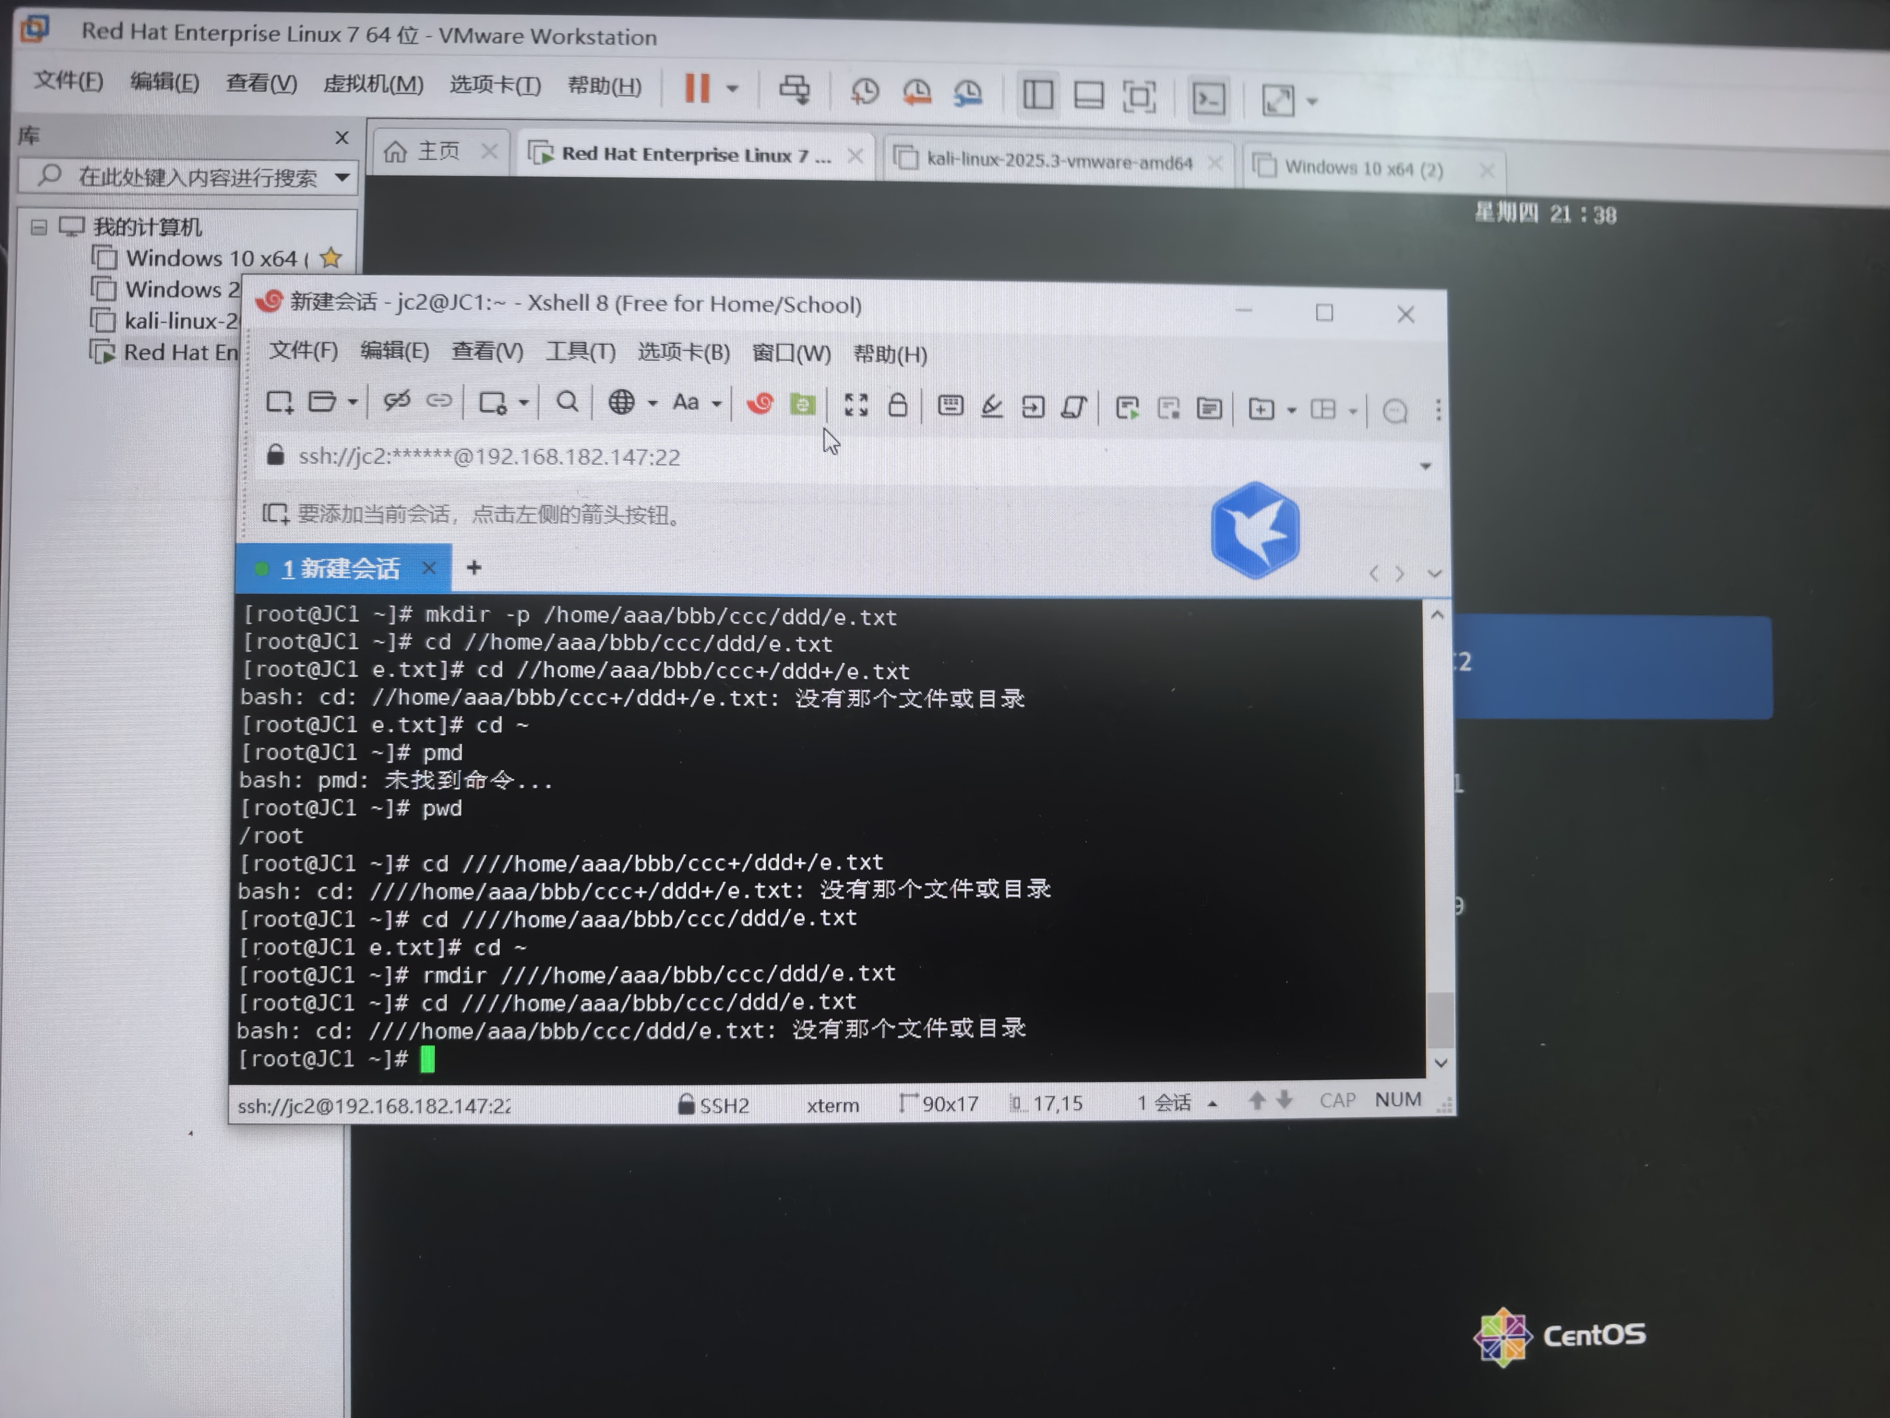Toggle Xshell fullscreen mode icon
The image size is (1890, 1418).
coord(855,405)
